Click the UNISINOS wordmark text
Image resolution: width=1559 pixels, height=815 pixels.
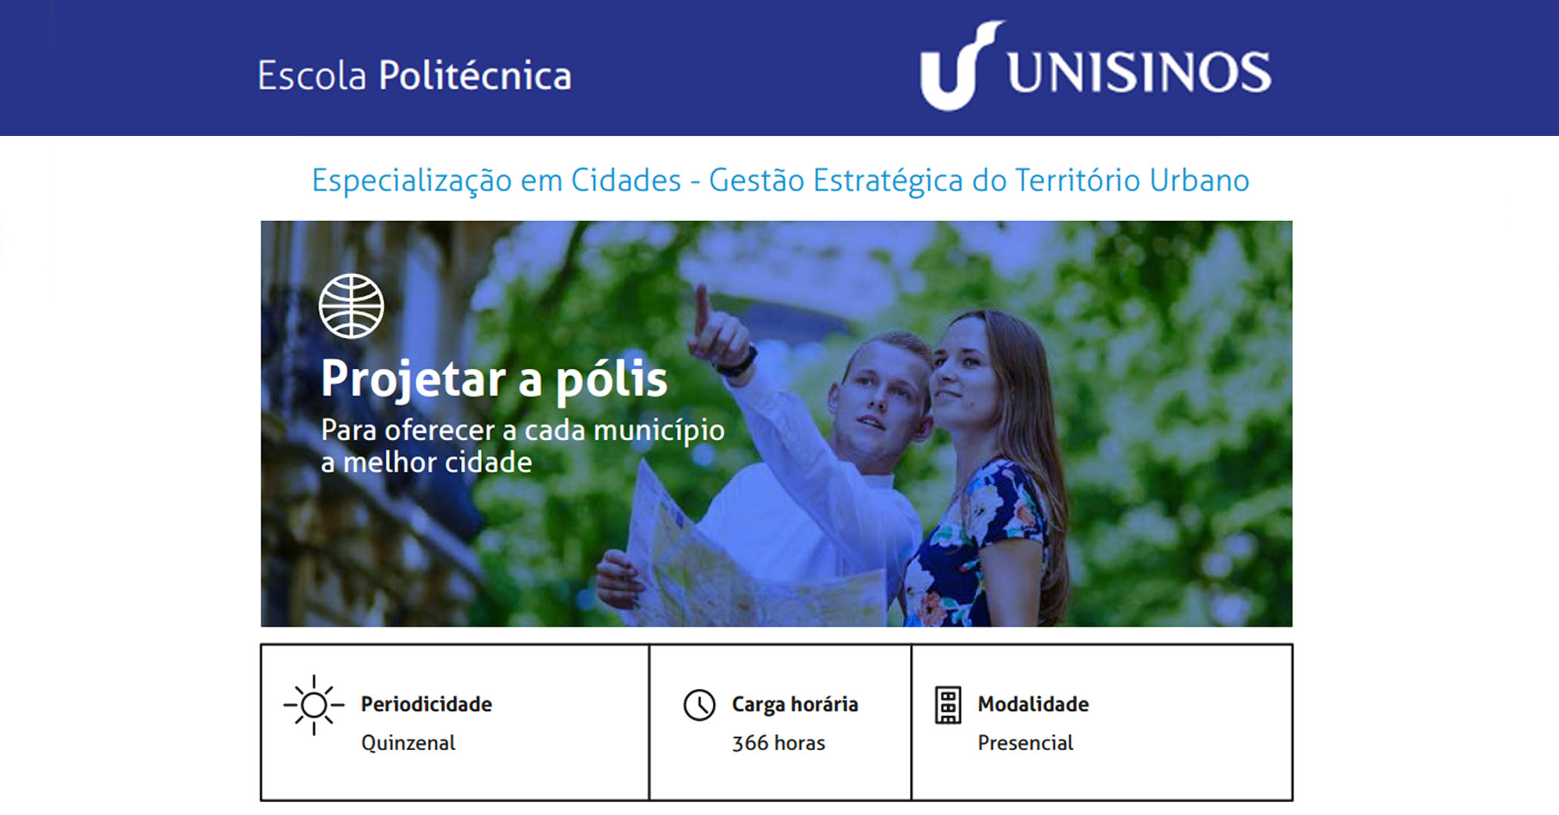[1139, 72]
